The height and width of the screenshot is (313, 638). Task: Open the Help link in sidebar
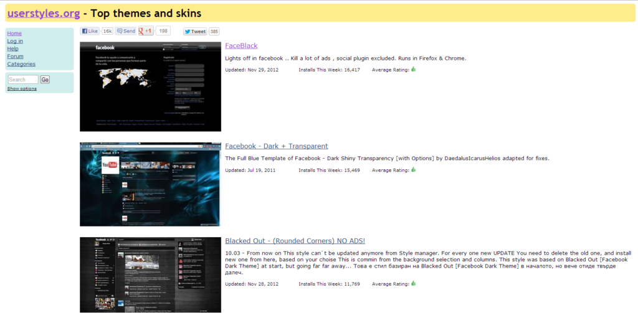coord(12,49)
